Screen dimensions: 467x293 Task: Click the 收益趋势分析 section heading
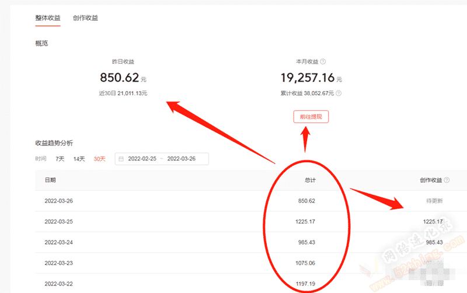coord(54,143)
